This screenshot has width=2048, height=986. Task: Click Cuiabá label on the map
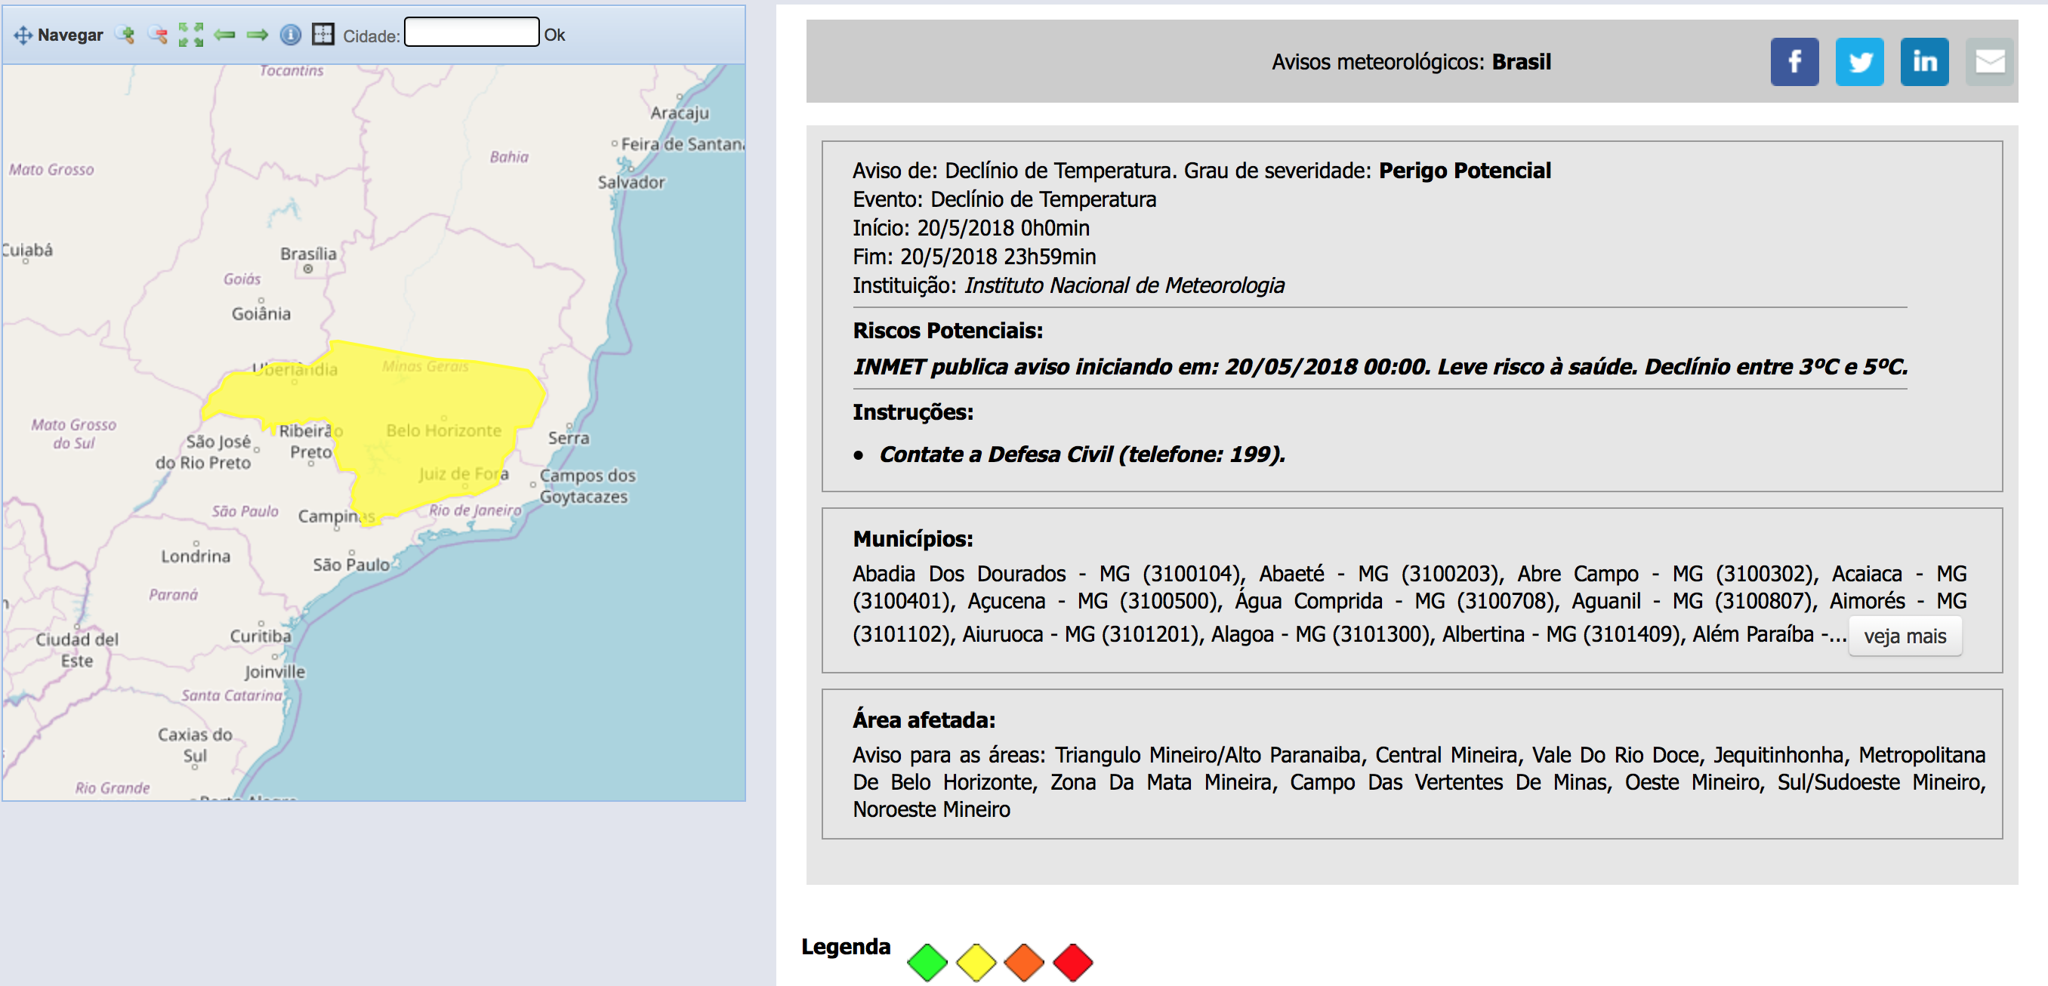[x=27, y=250]
